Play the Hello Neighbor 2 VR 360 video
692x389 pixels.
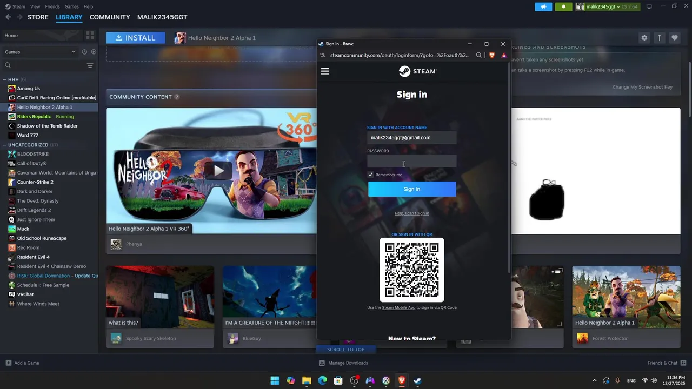coord(218,171)
